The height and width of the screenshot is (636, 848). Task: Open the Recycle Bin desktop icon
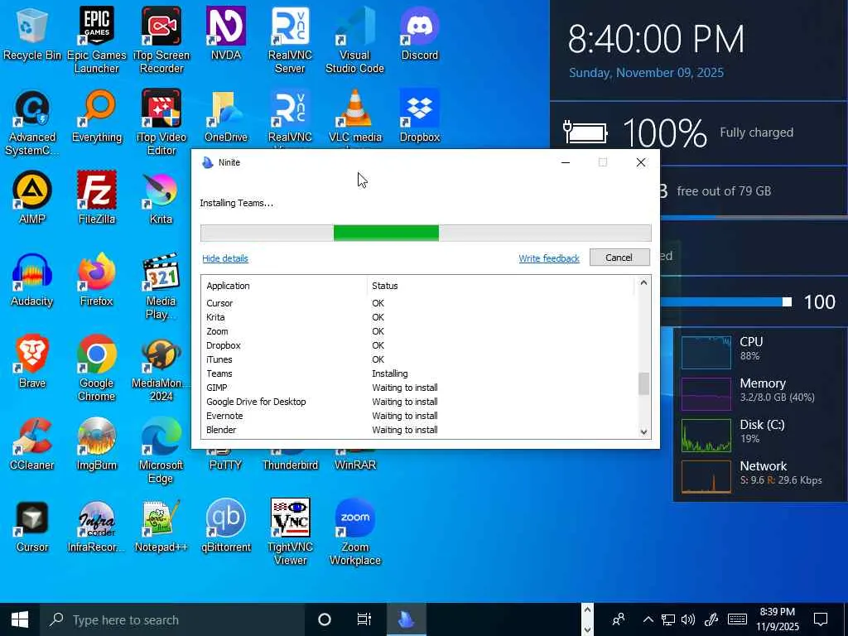click(32, 33)
